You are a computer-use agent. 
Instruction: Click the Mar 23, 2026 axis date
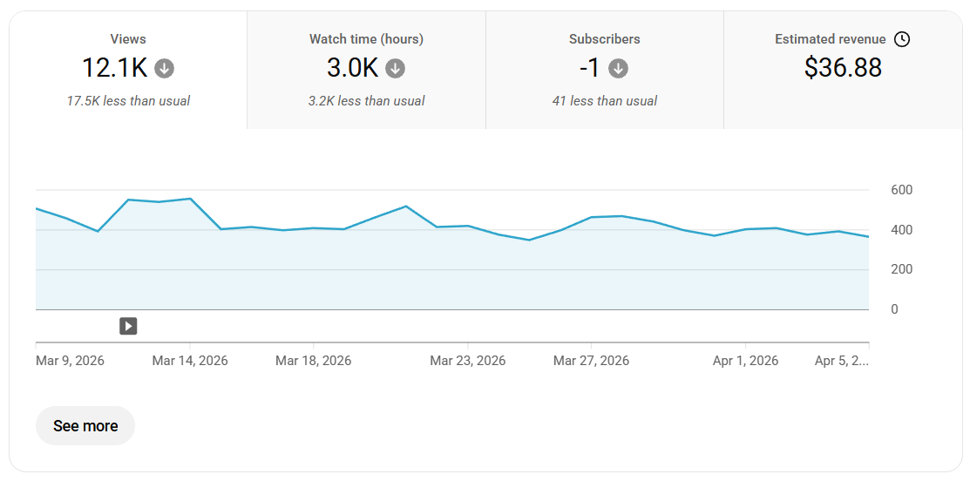(x=467, y=361)
